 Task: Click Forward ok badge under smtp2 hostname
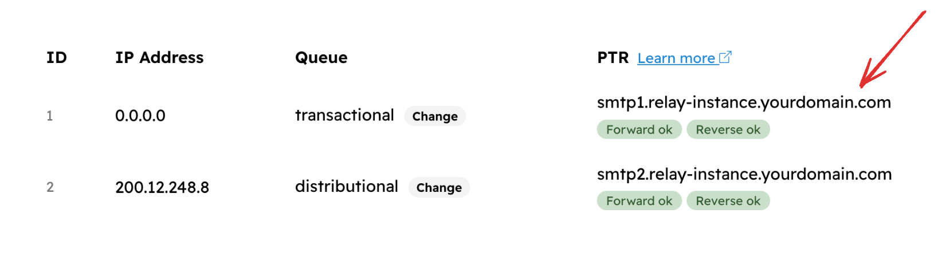point(639,201)
